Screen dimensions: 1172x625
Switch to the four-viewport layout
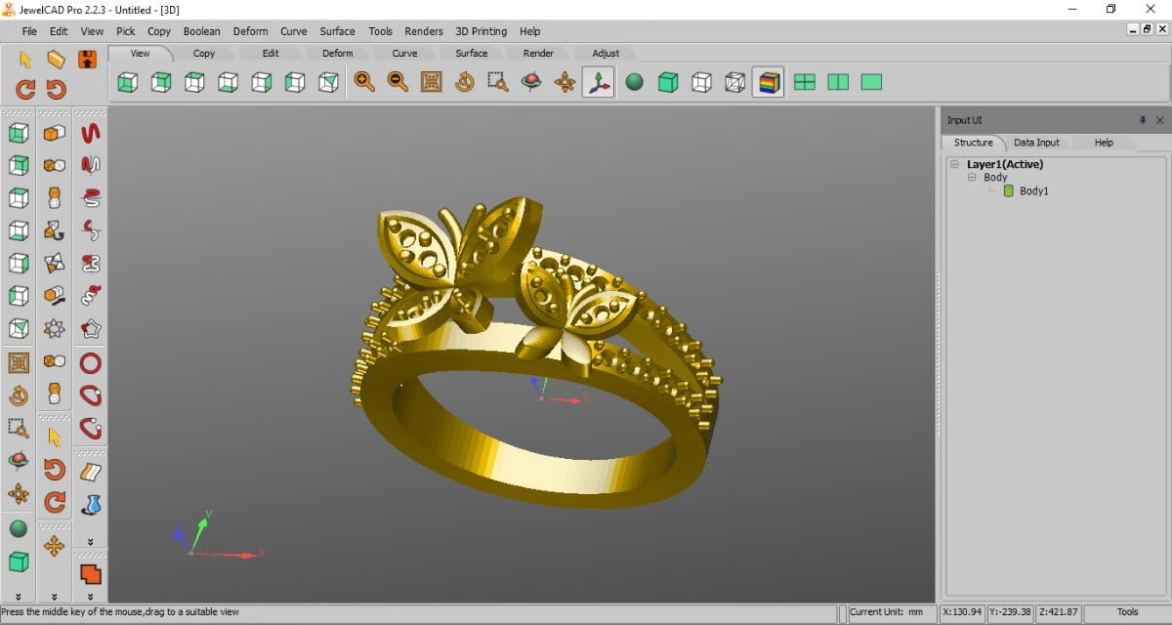tap(805, 83)
